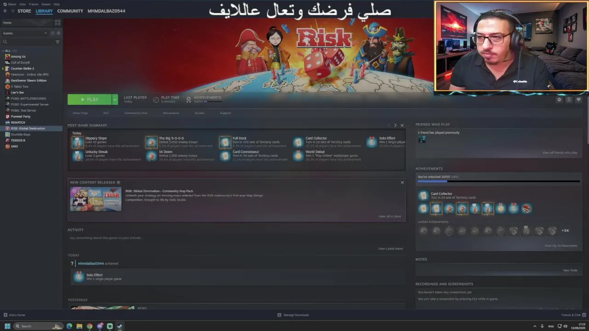The height and width of the screenshot is (331, 589).
Task: Click the Community Map Pack thumbnail
Action: click(x=96, y=199)
